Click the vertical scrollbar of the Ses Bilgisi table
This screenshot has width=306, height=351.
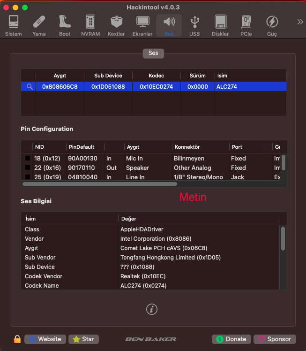click(x=283, y=239)
